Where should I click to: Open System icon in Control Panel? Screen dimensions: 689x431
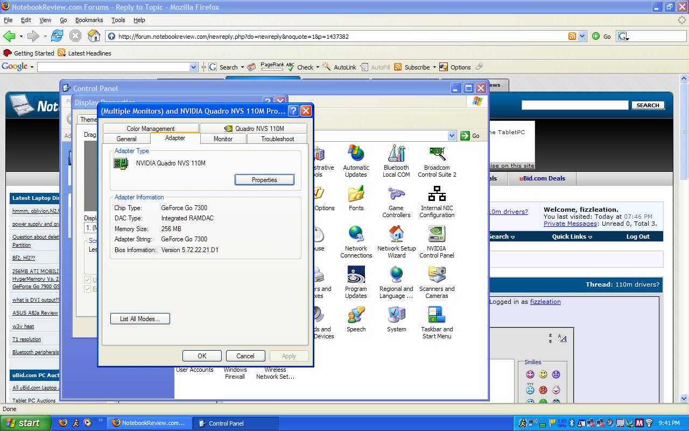[396, 319]
